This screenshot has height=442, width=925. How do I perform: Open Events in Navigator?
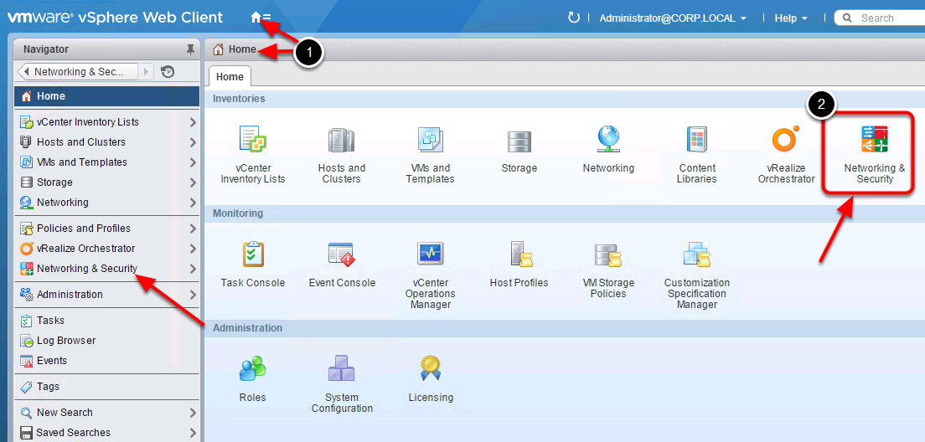coord(107,360)
